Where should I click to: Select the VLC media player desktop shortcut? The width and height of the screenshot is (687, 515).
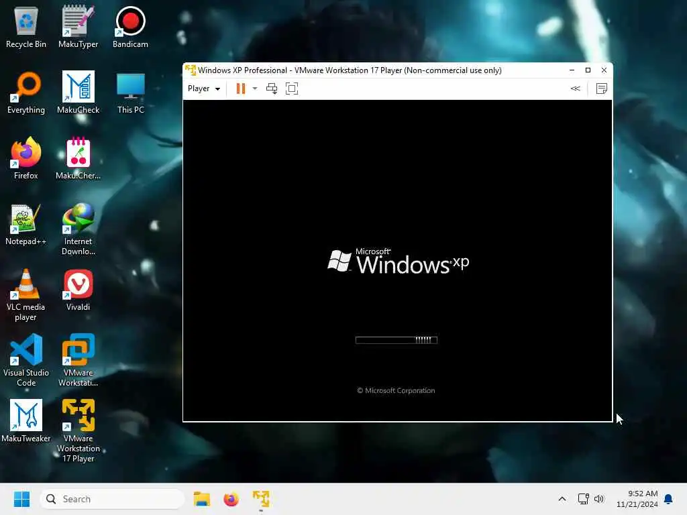click(26, 295)
